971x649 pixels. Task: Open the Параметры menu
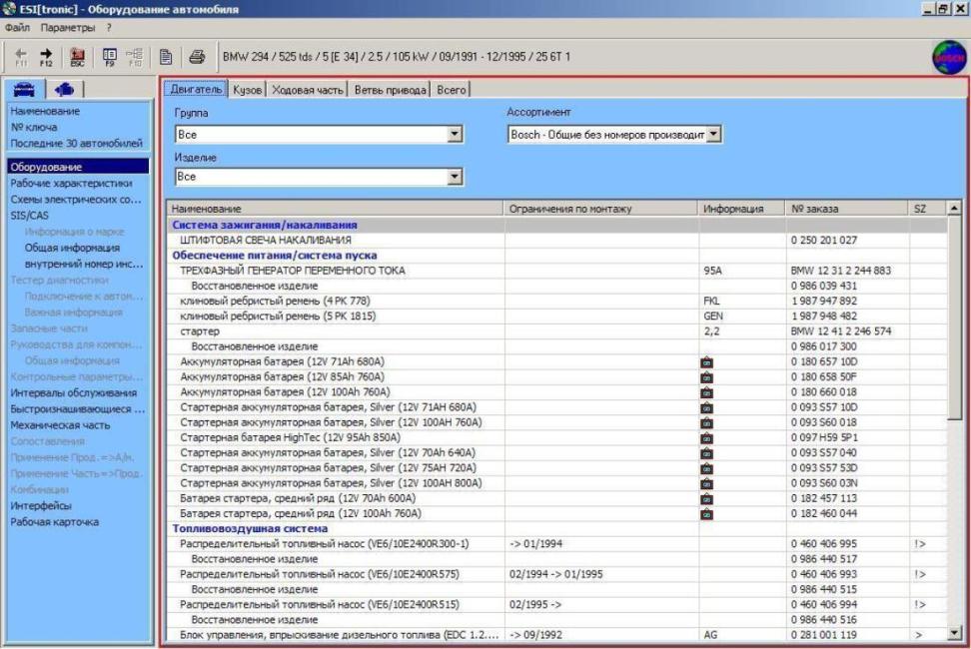click(68, 27)
